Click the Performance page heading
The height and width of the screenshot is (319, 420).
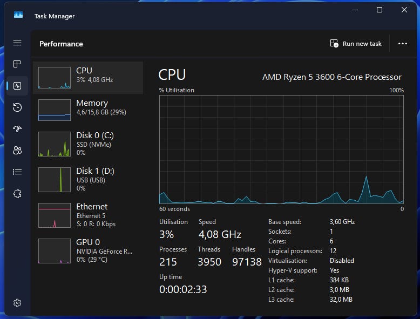coord(61,44)
